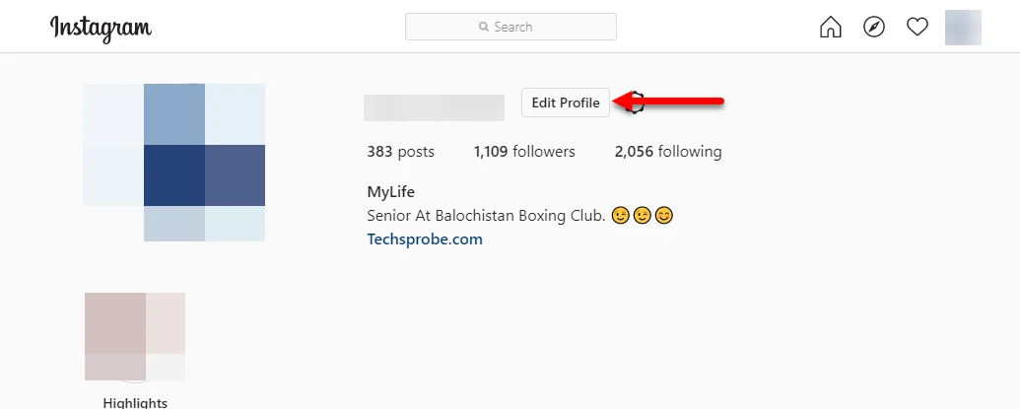Open the settings gear beside Edit Profile
Image resolution: width=1020 pixels, height=409 pixels.
636,102
